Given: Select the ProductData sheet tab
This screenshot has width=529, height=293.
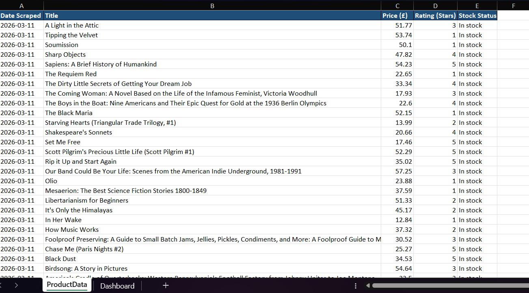Looking at the screenshot, I should tap(67, 285).
